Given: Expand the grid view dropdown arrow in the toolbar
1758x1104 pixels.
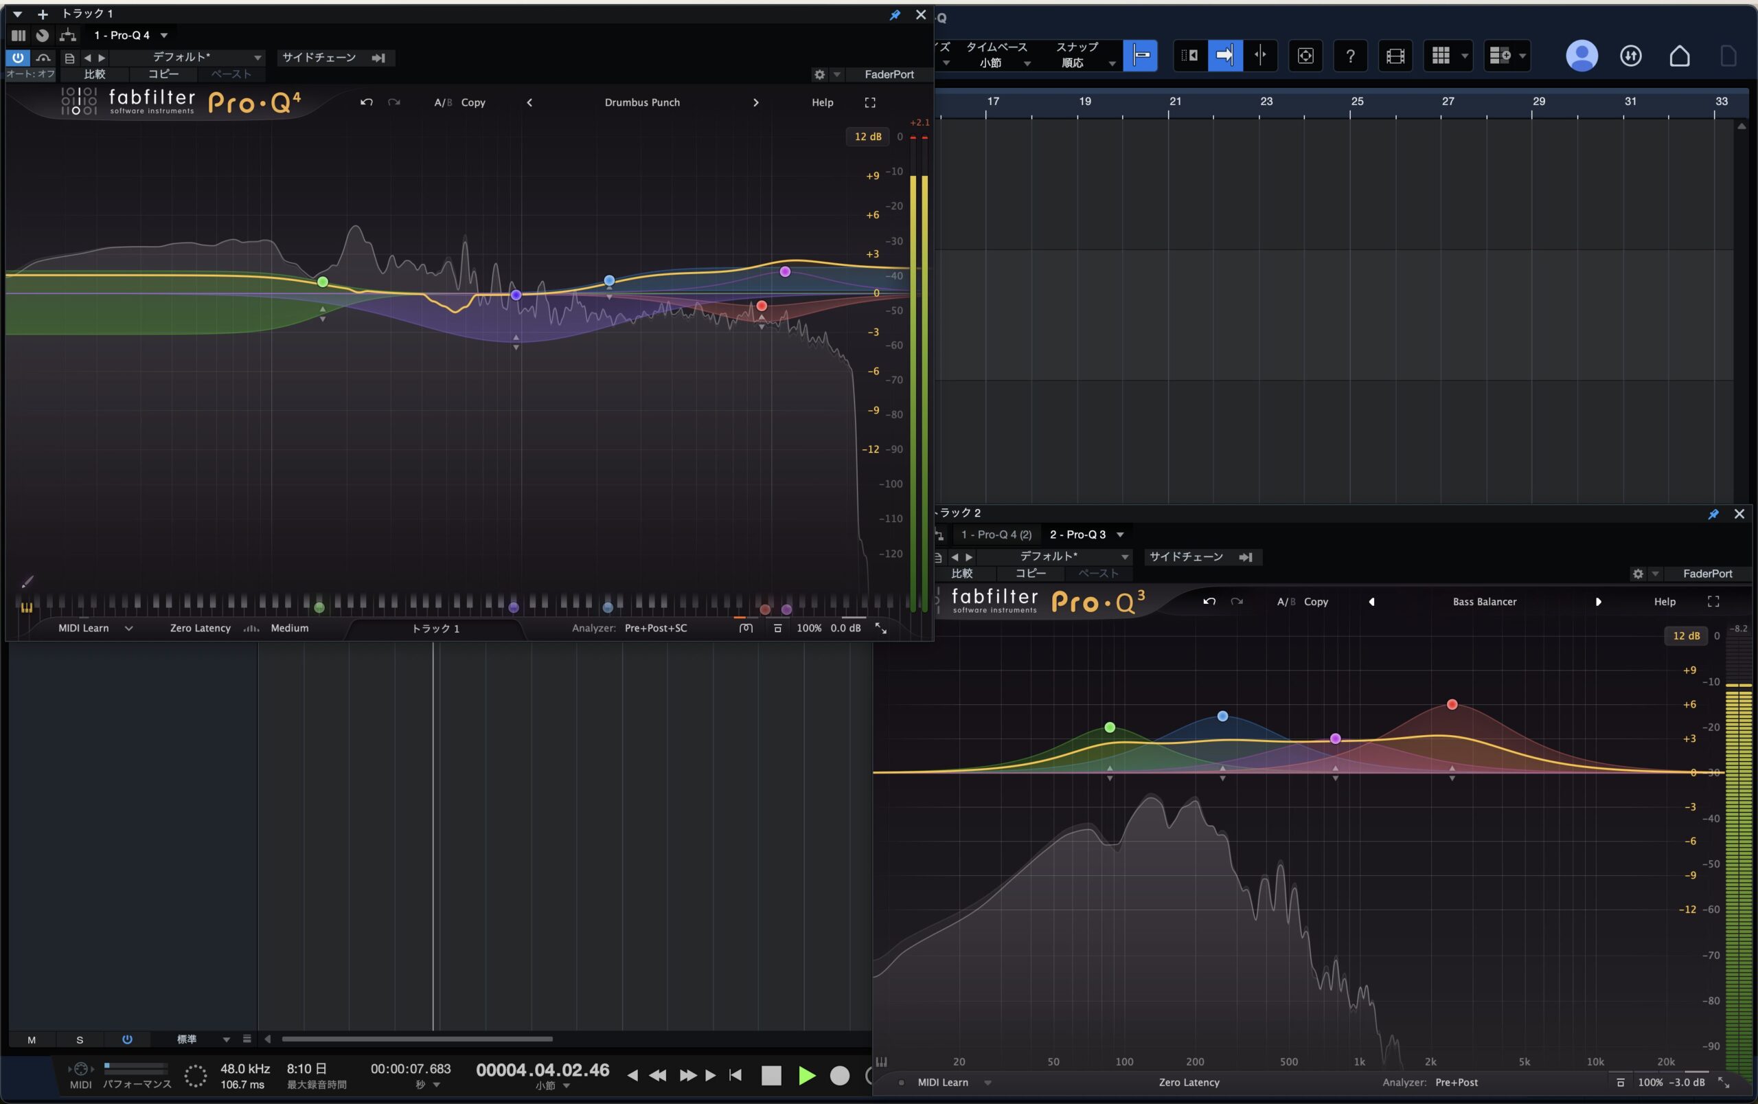Looking at the screenshot, I should (x=1464, y=56).
